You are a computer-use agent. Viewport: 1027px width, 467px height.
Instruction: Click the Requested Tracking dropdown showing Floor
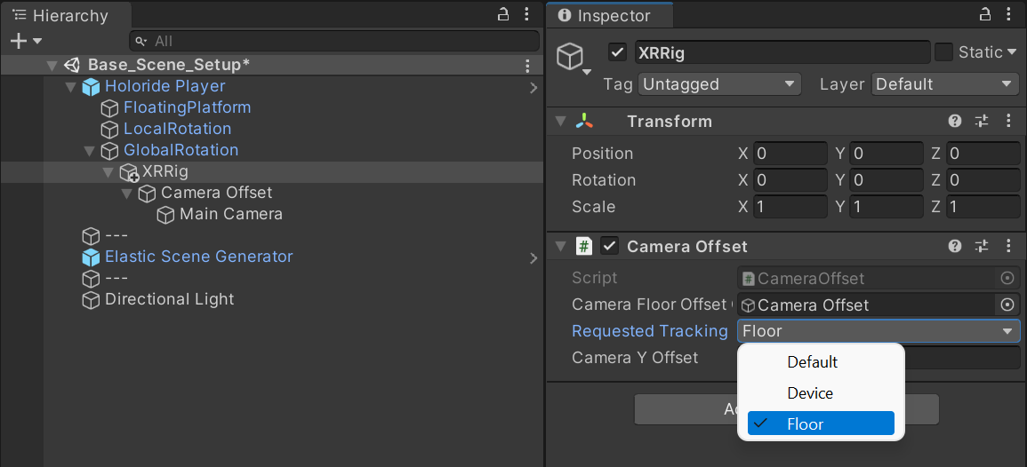point(879,332)
